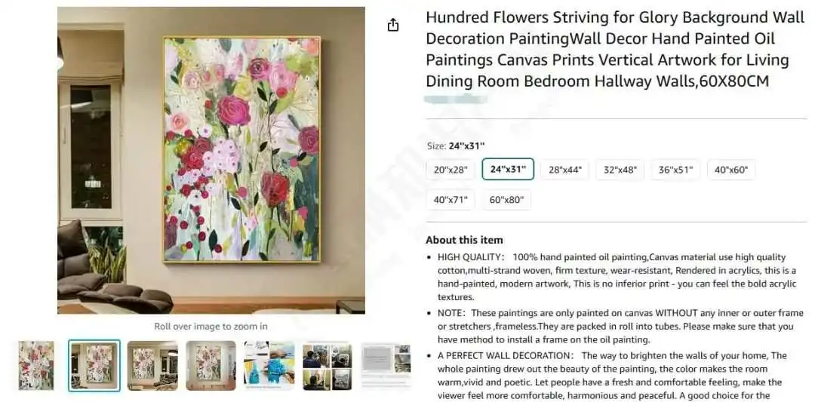Screen dimensions: 815x402
Task: Select the 20"x28" size option
Action: pos(451,169)
